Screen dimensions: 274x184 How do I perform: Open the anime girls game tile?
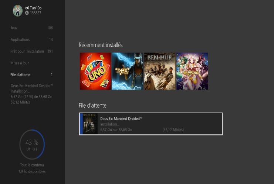click(192, 71)
